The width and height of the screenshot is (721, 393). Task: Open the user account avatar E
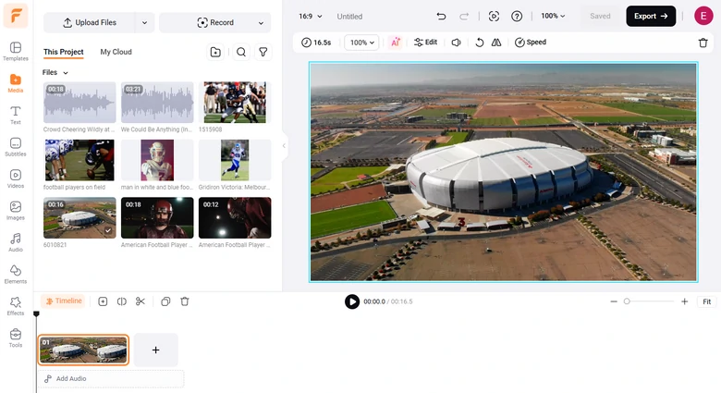tap(703, 16)
